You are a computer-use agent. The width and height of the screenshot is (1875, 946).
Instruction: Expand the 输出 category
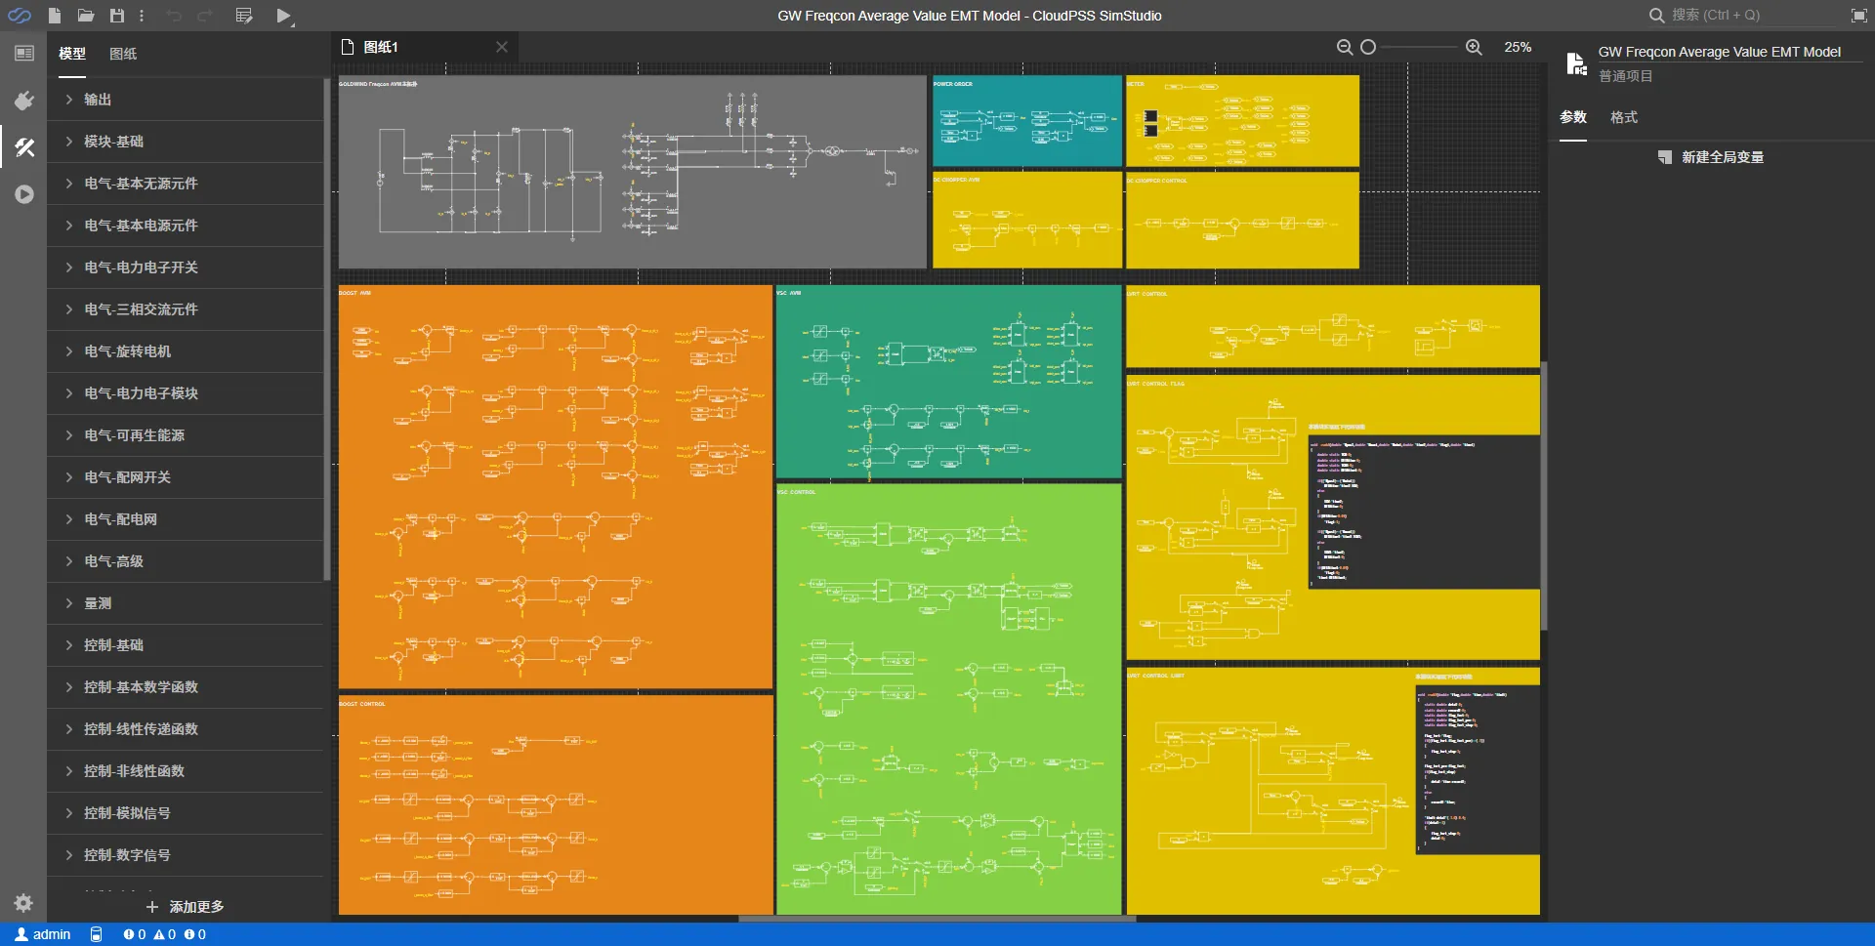coord(186,100)
